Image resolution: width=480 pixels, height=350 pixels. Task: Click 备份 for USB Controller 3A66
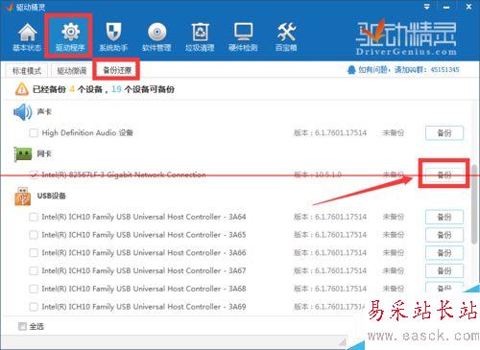pos(444,253)
